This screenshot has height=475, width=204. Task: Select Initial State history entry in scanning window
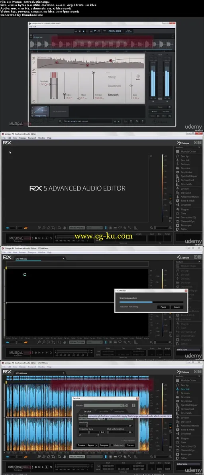point(188,349)
